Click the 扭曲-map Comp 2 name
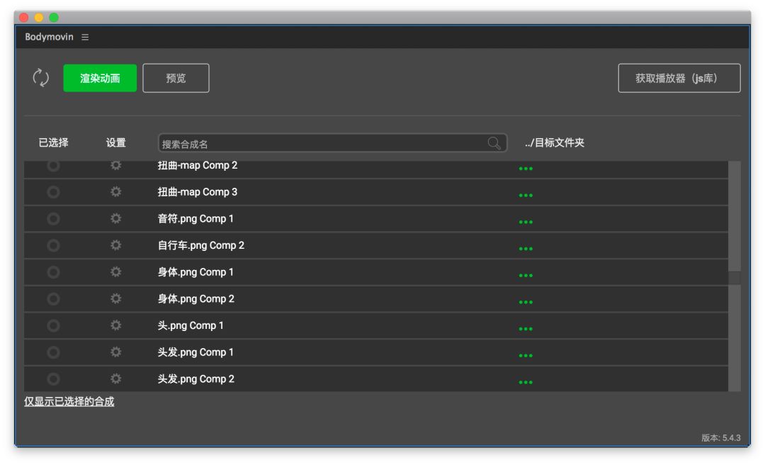The image size is (765, 465). coord(198,166)
